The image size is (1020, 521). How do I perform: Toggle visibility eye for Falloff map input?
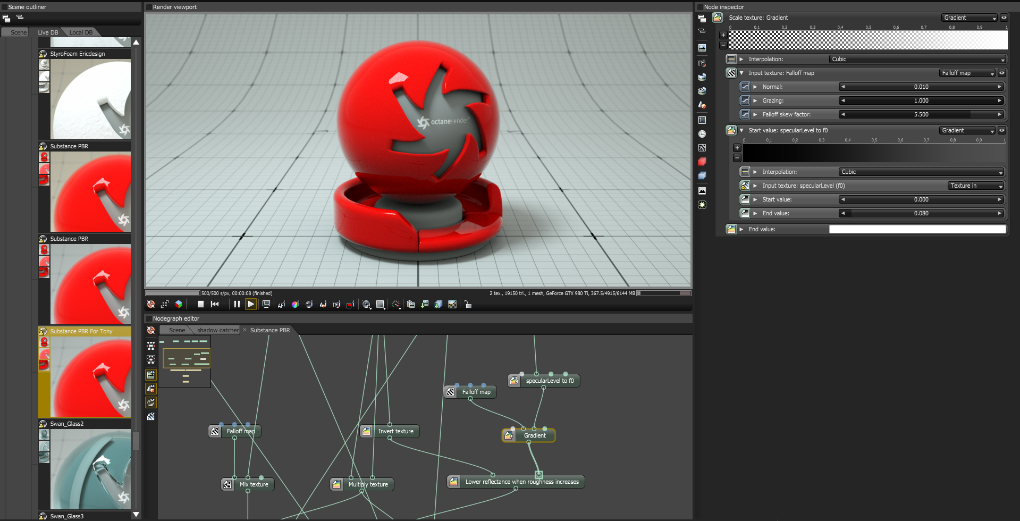(x=1002, y=73)
